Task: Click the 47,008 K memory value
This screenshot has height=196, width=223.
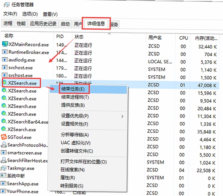Action: point(207,85)
